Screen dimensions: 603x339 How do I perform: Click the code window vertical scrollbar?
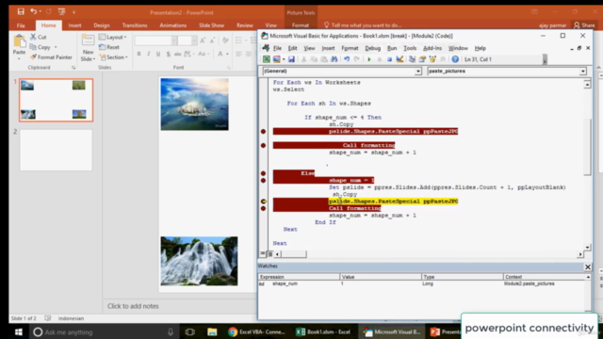tap(587, 166)
